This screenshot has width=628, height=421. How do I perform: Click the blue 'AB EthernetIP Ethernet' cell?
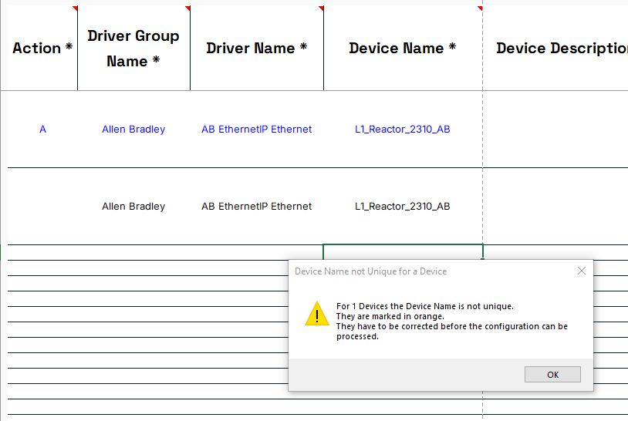pyautogui.click(x=257, y=130)
